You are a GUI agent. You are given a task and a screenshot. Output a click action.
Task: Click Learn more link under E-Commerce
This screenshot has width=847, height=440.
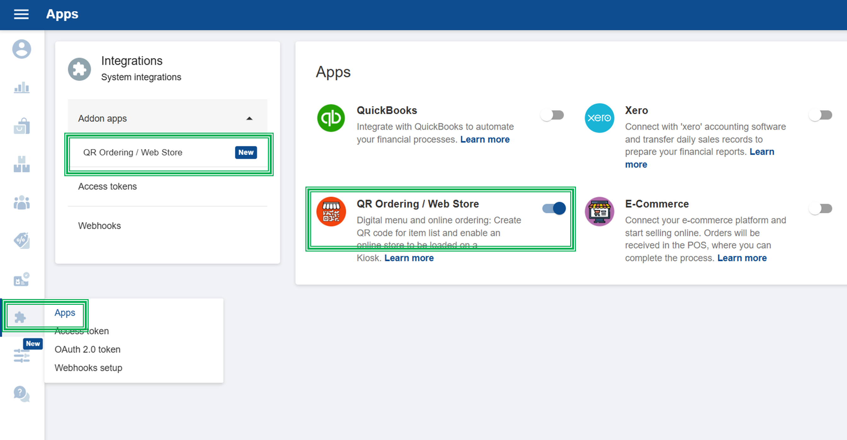[x=742, y=258]
